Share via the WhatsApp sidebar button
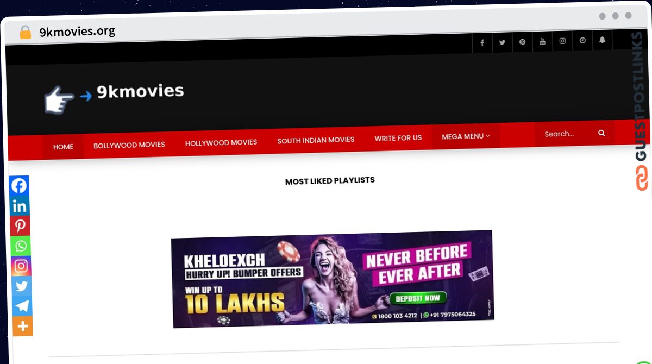Image resolution: width=652 pixels, height=364 pixels. 21,246
